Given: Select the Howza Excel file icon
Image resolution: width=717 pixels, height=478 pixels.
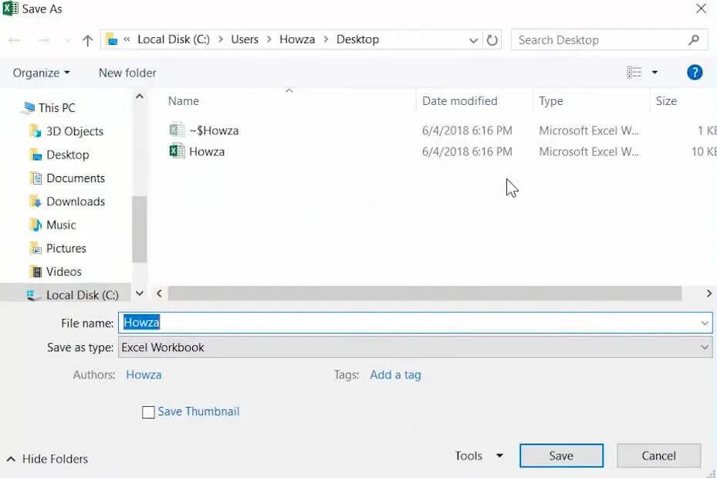Looking at the screenshot, I should pyautogui.click(x=177, y=151).
